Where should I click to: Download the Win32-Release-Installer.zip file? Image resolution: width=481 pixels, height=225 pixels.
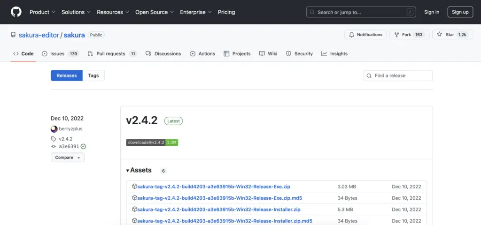click(218, 210)
